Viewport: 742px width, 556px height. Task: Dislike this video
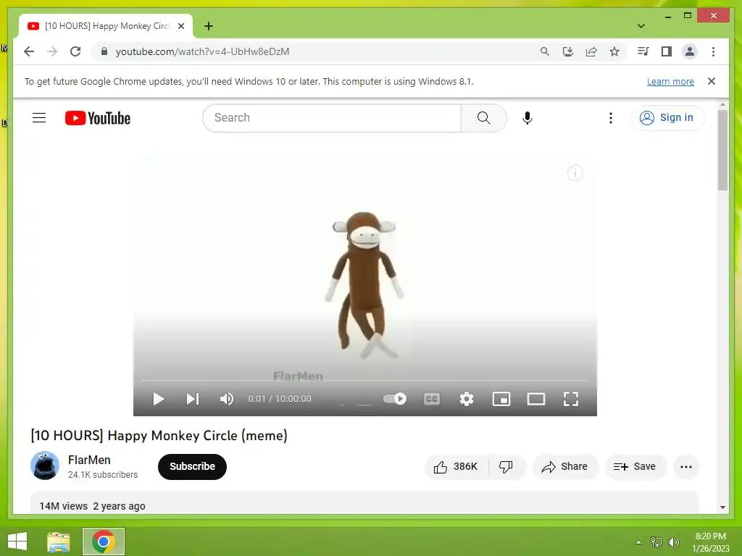coord(506,467)
